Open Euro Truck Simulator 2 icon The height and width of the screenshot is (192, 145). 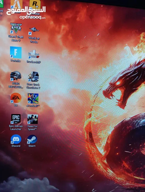(x=33, y=77)
